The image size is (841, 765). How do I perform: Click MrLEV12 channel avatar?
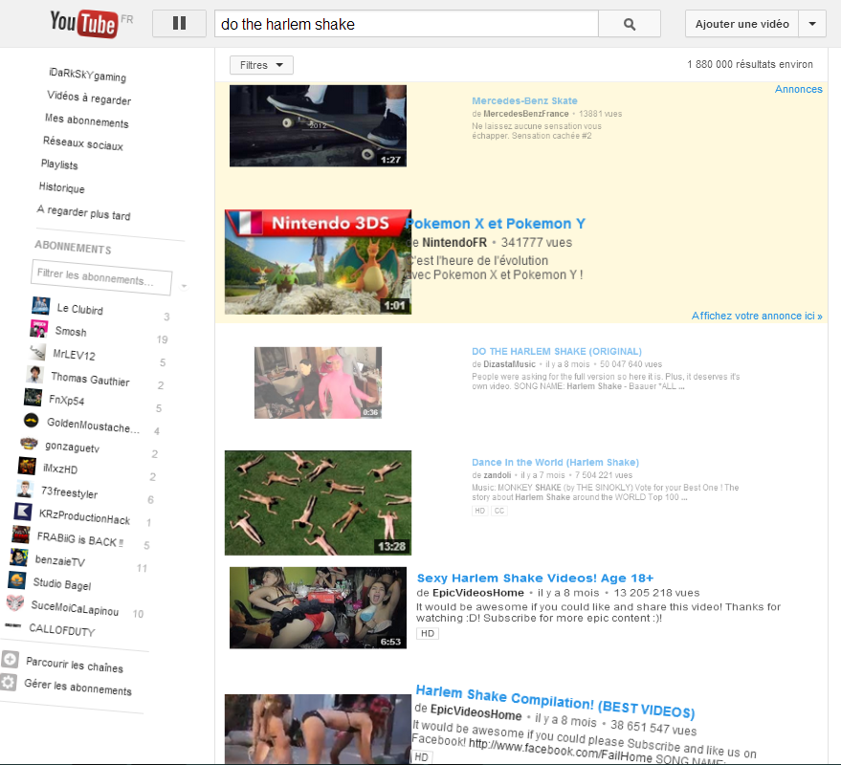click(37, 352)
